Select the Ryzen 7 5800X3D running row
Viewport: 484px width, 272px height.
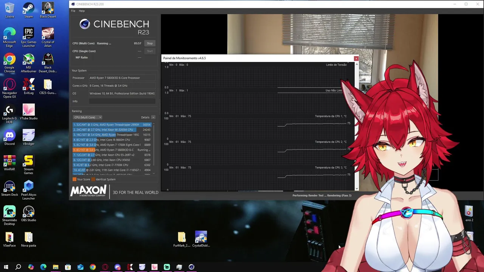pyautogui.click(x=112, y=150)
